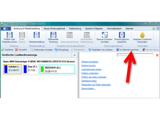Screen dimensions: 160x120
Task: Click Inkrementelle Dateisicherung icon
Action: tap(87, 35)
